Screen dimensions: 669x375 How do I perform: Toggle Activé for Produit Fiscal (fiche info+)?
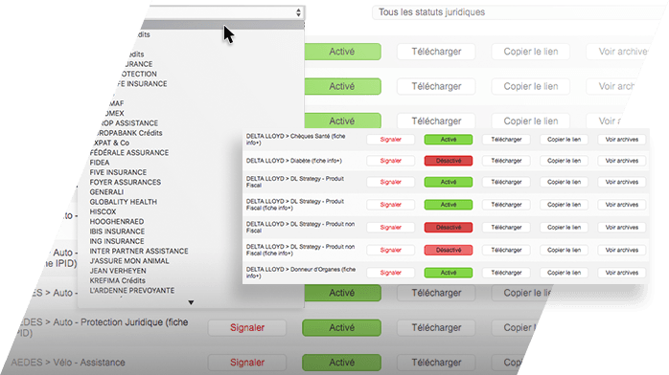click(448, 205)
